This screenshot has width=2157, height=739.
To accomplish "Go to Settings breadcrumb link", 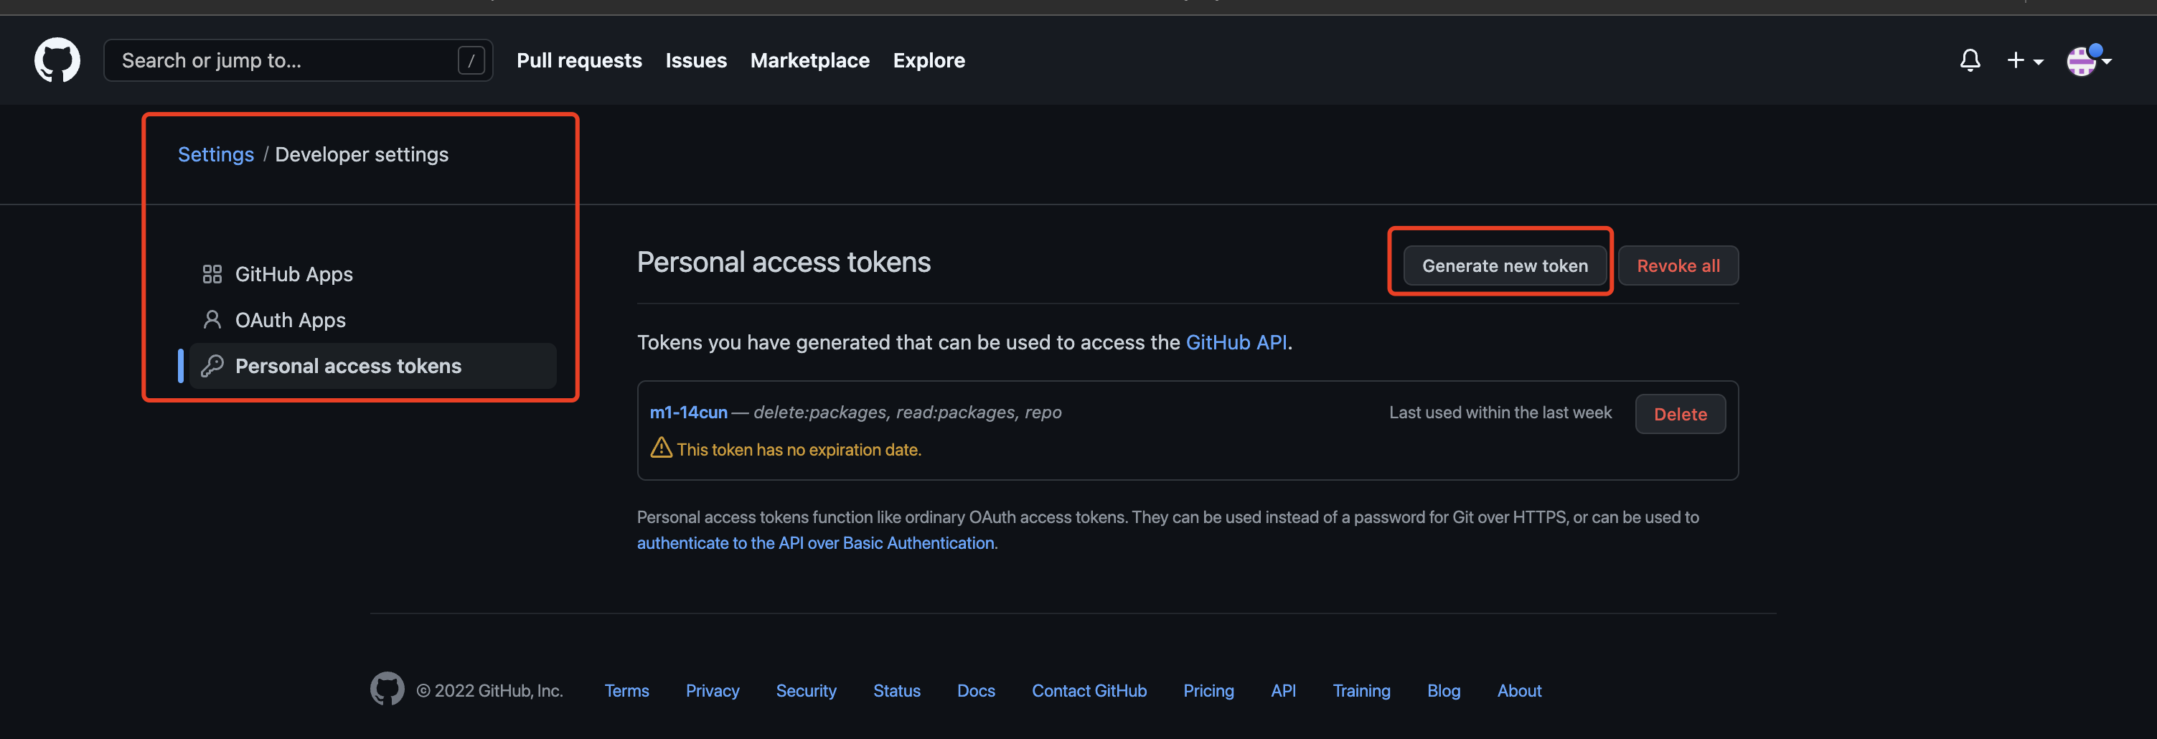I will tap(215, 154).
